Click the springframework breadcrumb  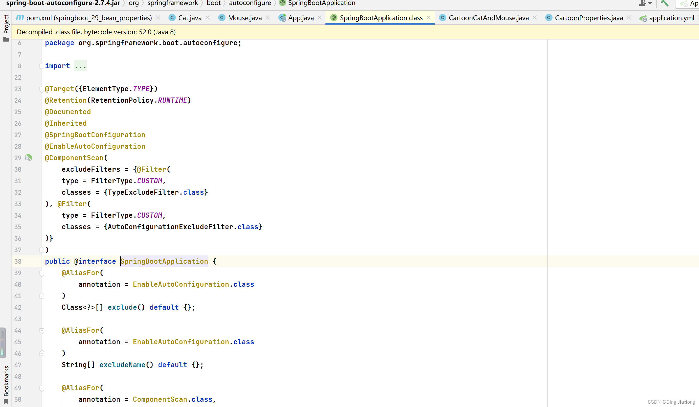173,3
